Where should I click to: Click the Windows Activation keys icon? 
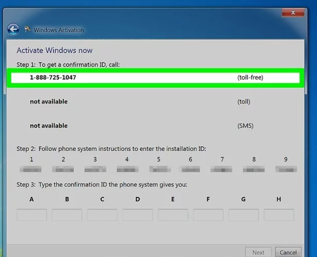(27, 30)
